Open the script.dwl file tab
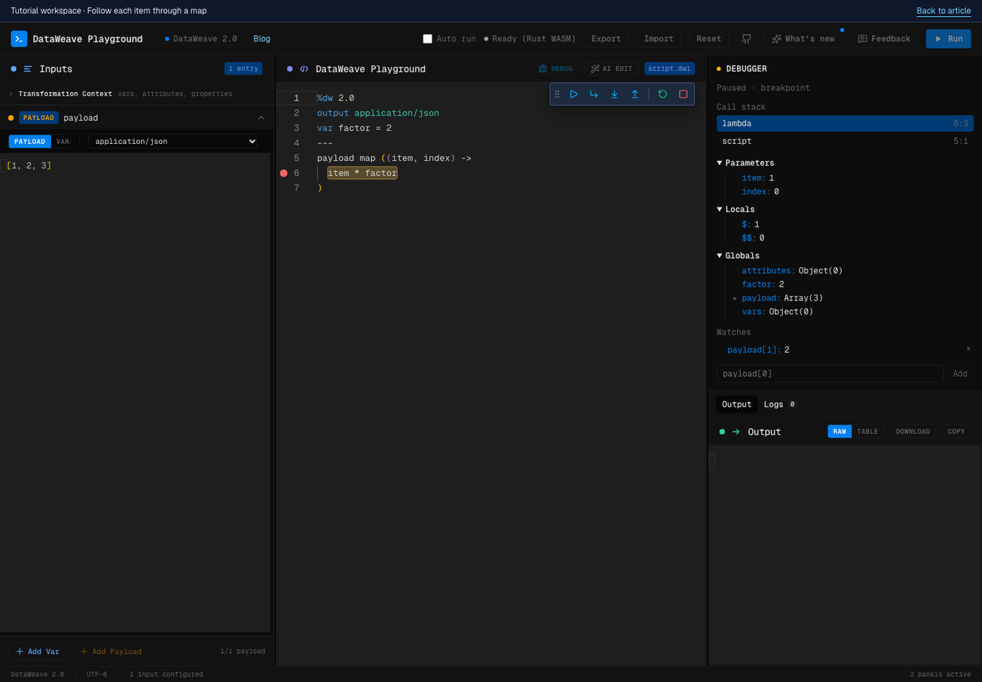Screen dimensions: 982x682 (669, 69)
